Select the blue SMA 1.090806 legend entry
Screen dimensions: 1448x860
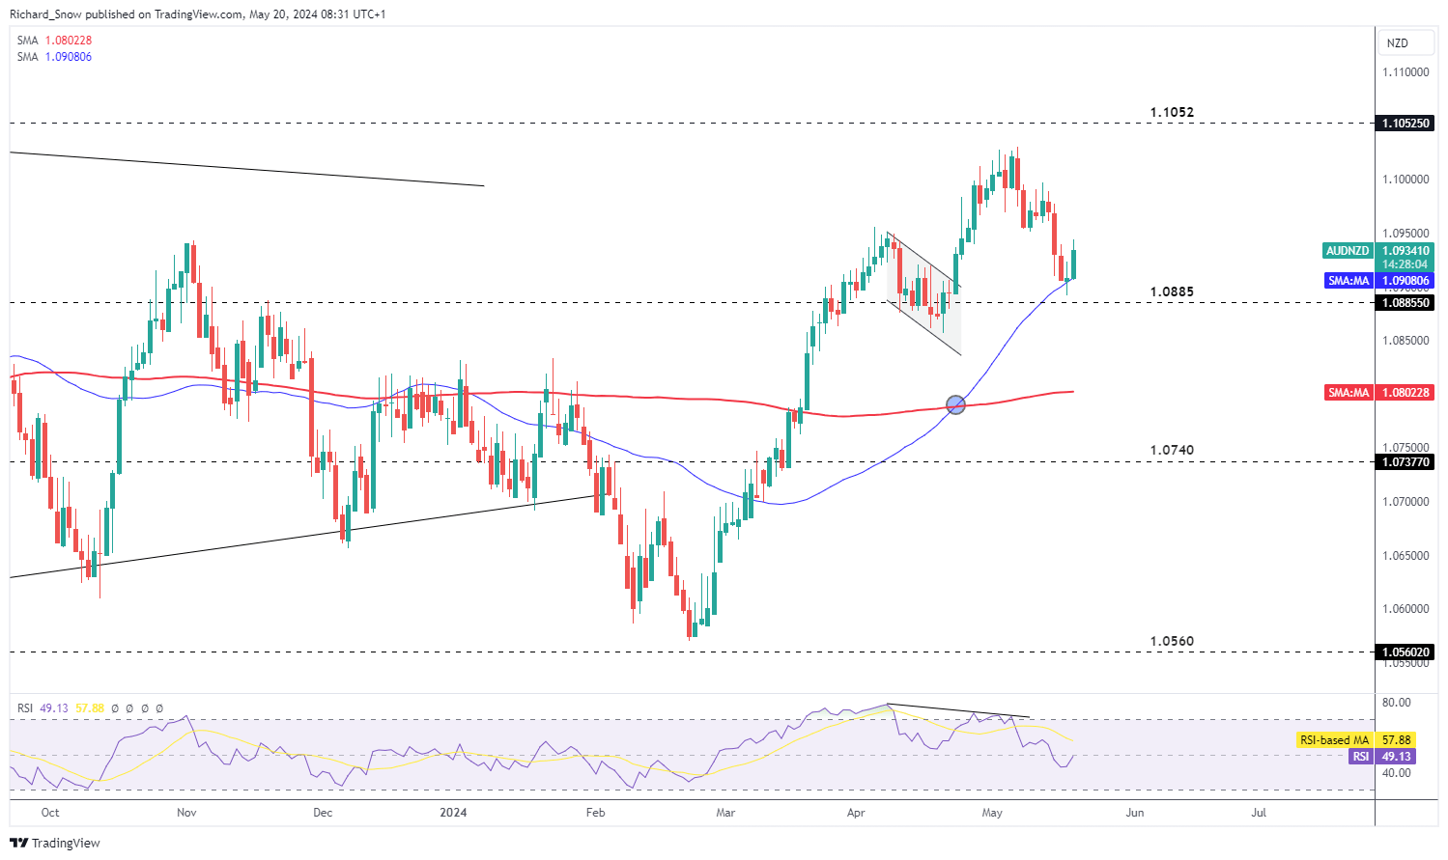point(54,57)
